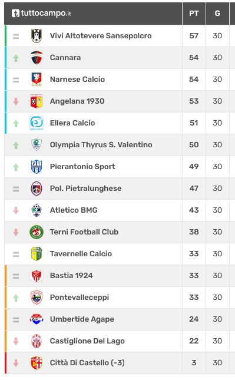Click the Terni Football Club badge
235x380 pixels.
tap(37, 232)
